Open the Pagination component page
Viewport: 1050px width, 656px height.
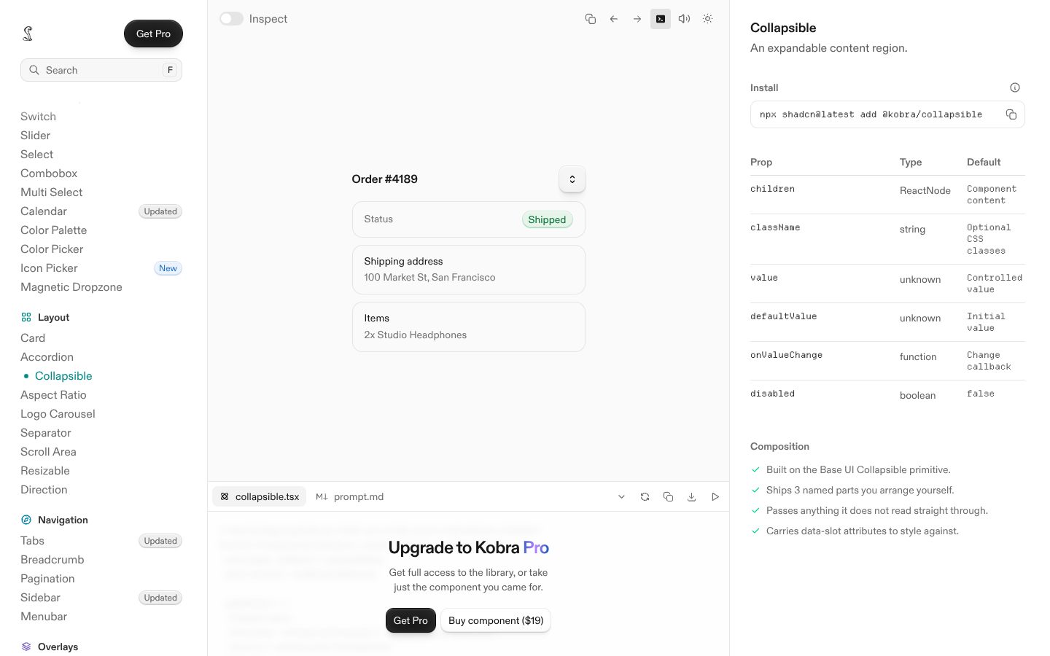pyautogui.click(x=47, y=579)
